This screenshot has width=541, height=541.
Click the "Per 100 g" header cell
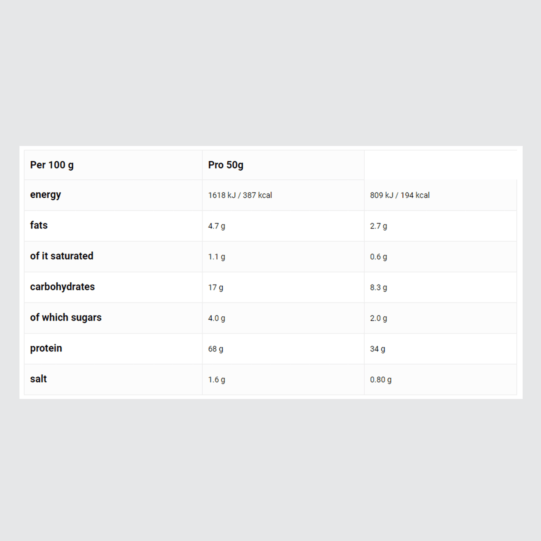52,165
